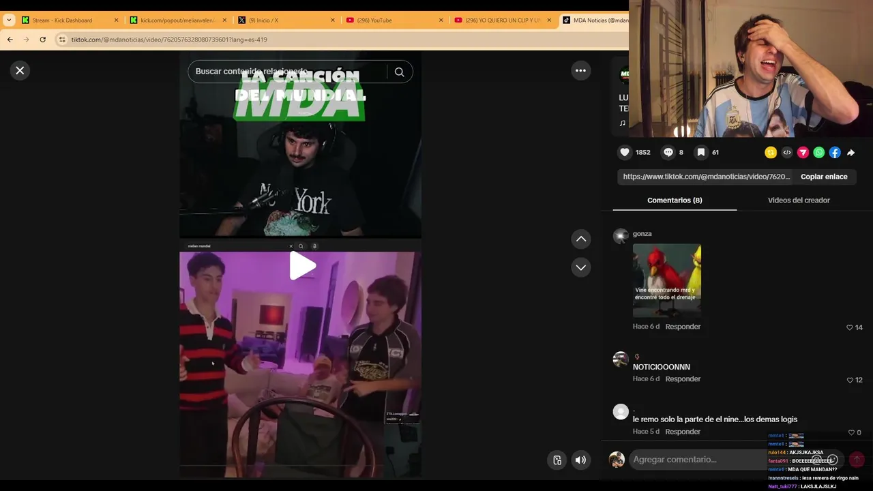Mute the video with speaker icon
The image size is (873, 491).
tap(580, 460)
